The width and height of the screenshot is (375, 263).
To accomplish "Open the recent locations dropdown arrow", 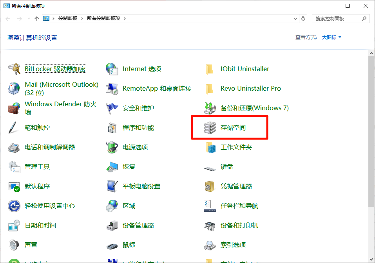I will (29, 18).
